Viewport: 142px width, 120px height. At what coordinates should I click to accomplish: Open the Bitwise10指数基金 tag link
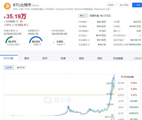(x=84, y=9)
